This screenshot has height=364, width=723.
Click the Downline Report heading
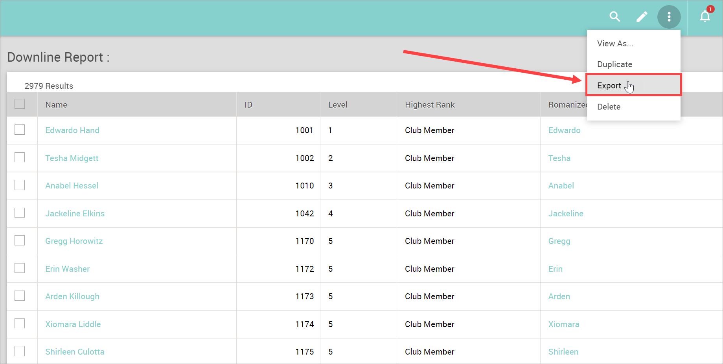point(58,57)
